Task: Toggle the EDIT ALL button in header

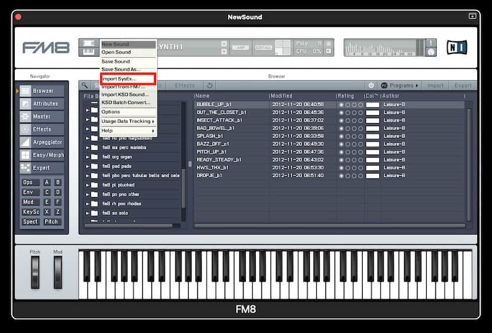Action: 263,47
